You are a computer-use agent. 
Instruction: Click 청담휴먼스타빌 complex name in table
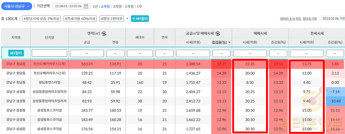pyautogui.click(x=49, y=83)
